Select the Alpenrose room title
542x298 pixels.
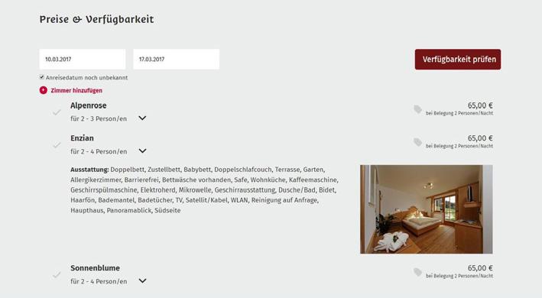[89, 105]
